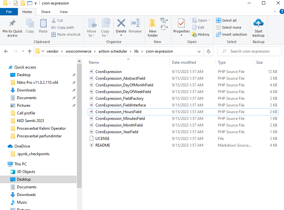This screenshot has width=284, height=210.
Task: Click the Paste clipboard icon
Action: click(43, 24)
